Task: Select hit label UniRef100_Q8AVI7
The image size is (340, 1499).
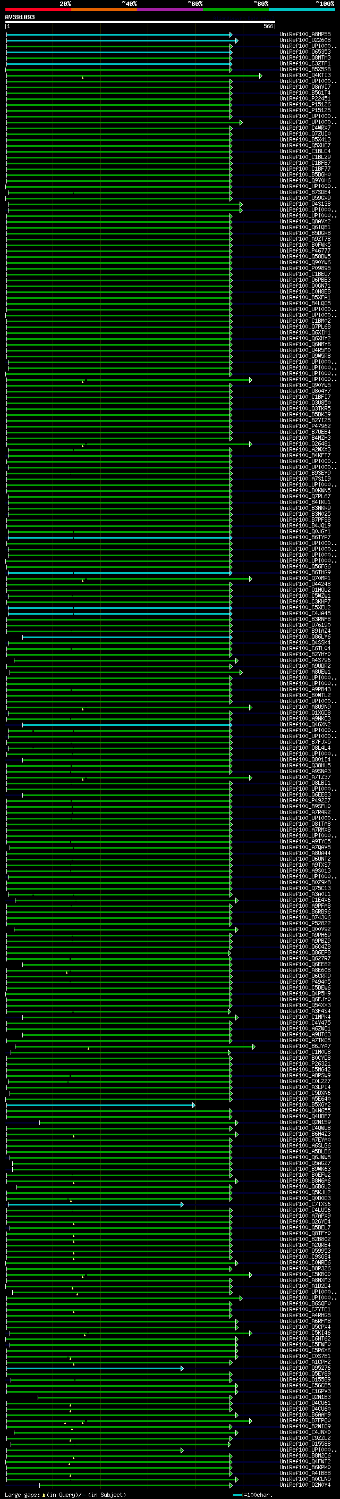Action: pyautogui.click(x=304, y=87)
